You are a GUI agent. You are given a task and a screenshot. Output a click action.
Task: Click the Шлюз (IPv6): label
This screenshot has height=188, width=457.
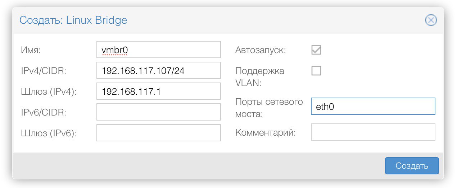49,133
